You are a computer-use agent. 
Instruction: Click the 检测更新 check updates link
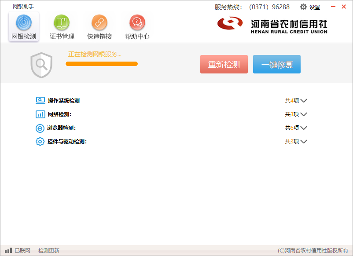[48, 250]
